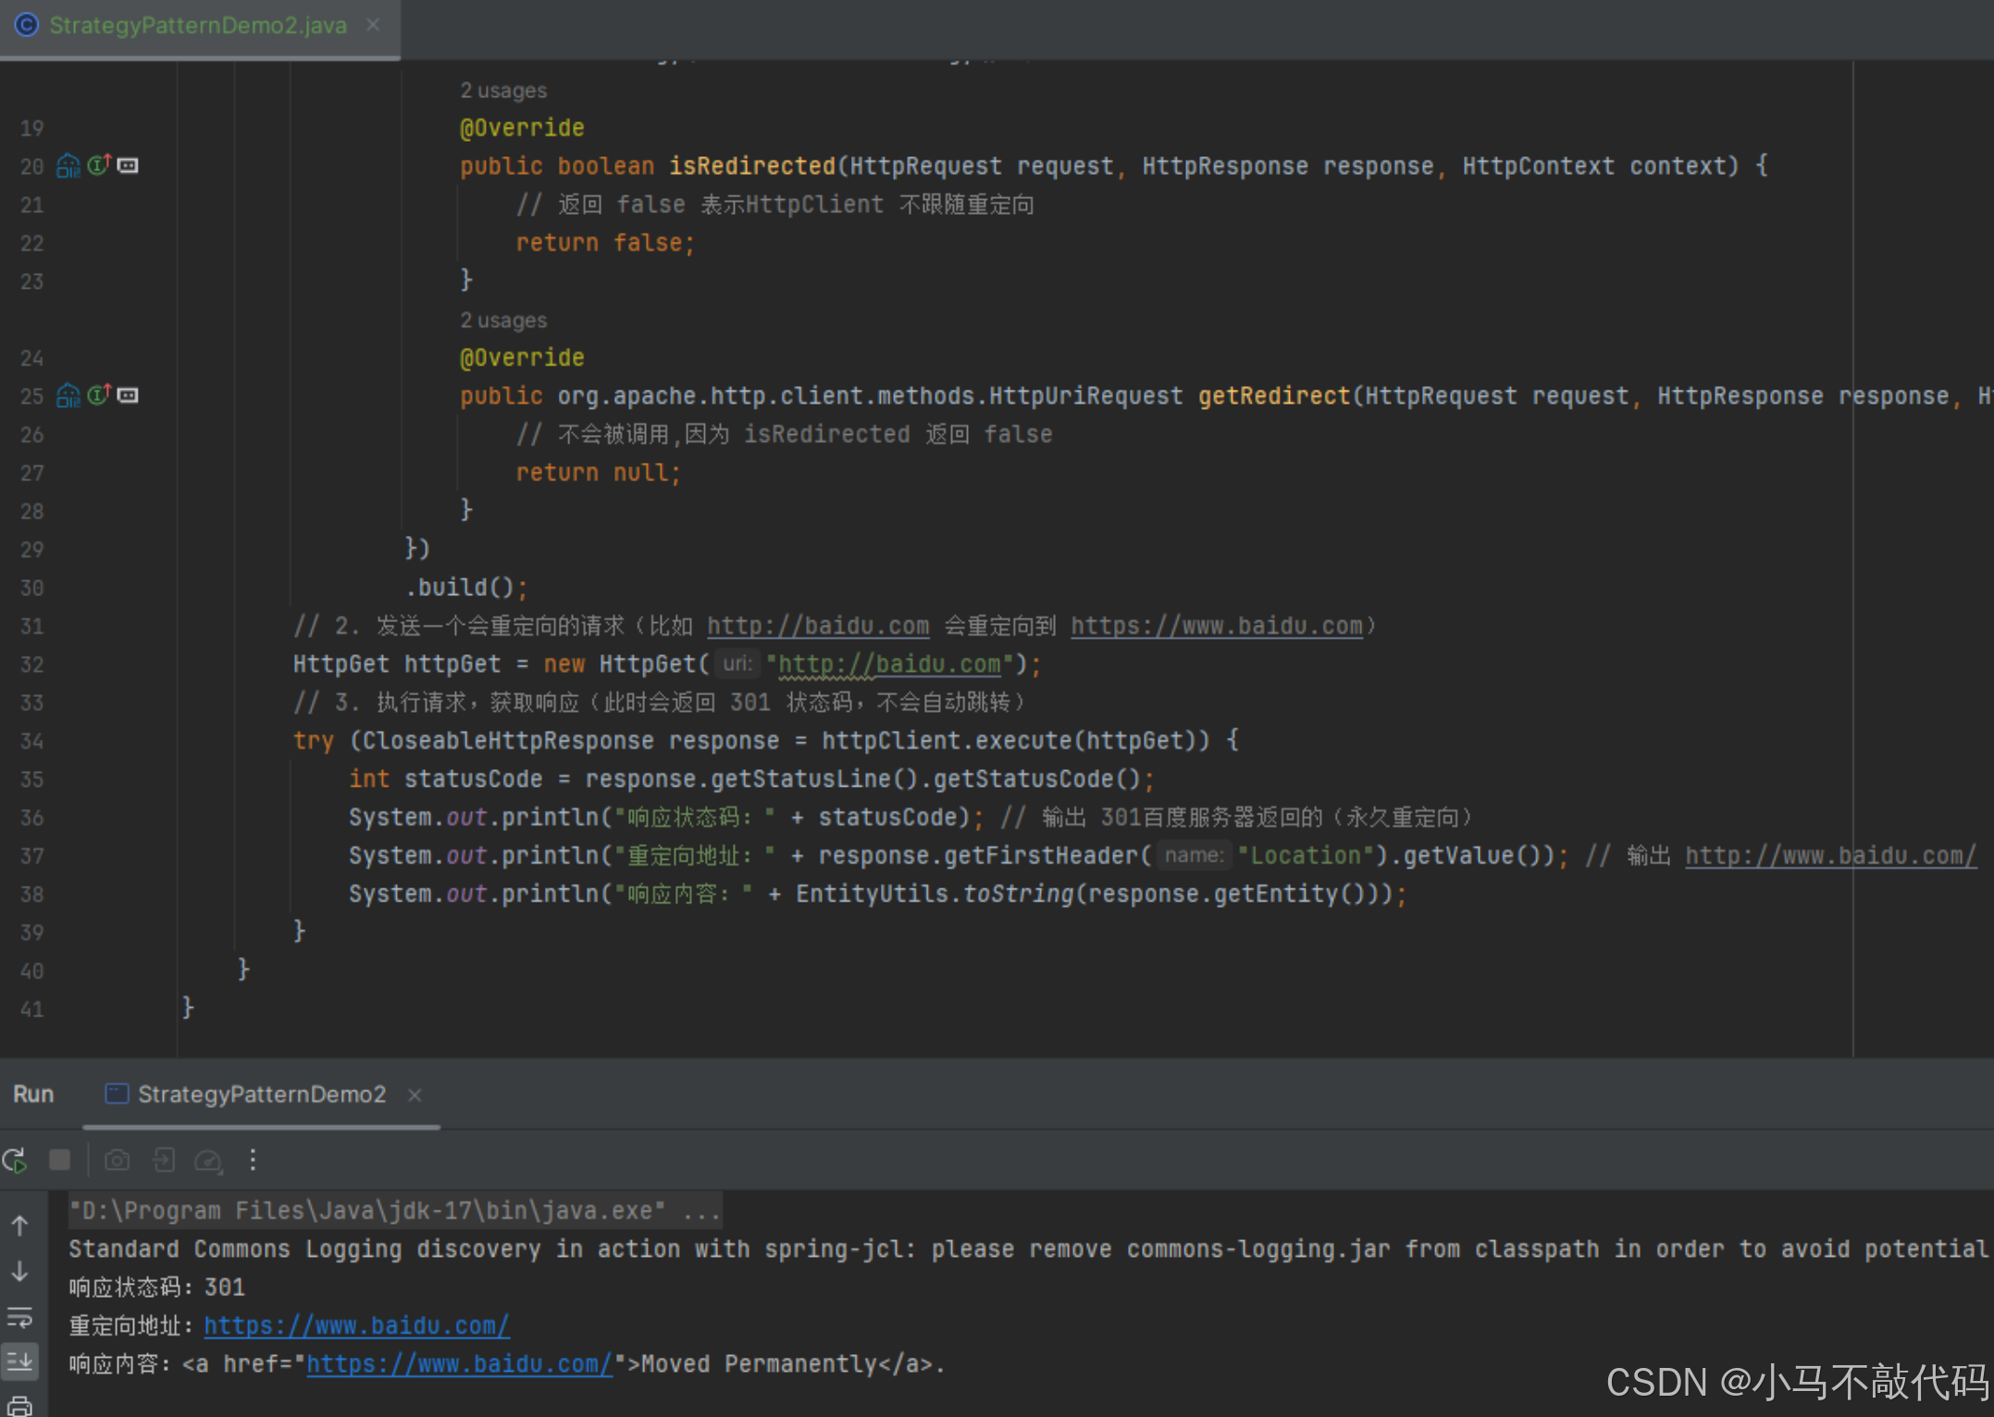1994x1417 pixels.
Task: Click overrides gutter icon on line 25
Action: coord(99,395)
